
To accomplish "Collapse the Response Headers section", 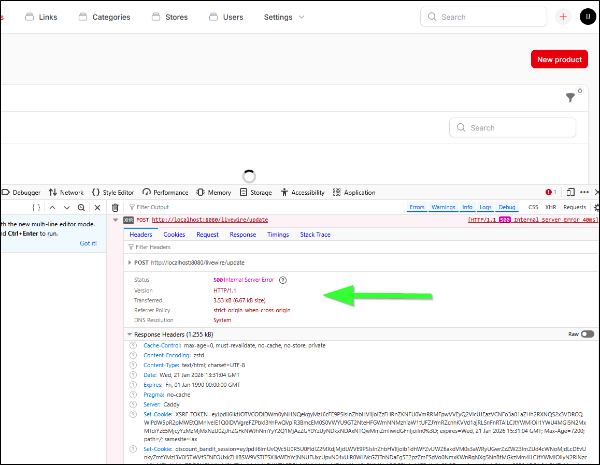I will 130,335.
